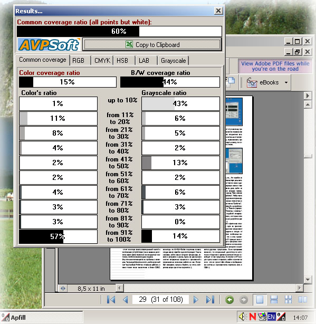Click the 8,5 x 11 in page size
This screenshot has height=324, width=316.
click(91, 289)
